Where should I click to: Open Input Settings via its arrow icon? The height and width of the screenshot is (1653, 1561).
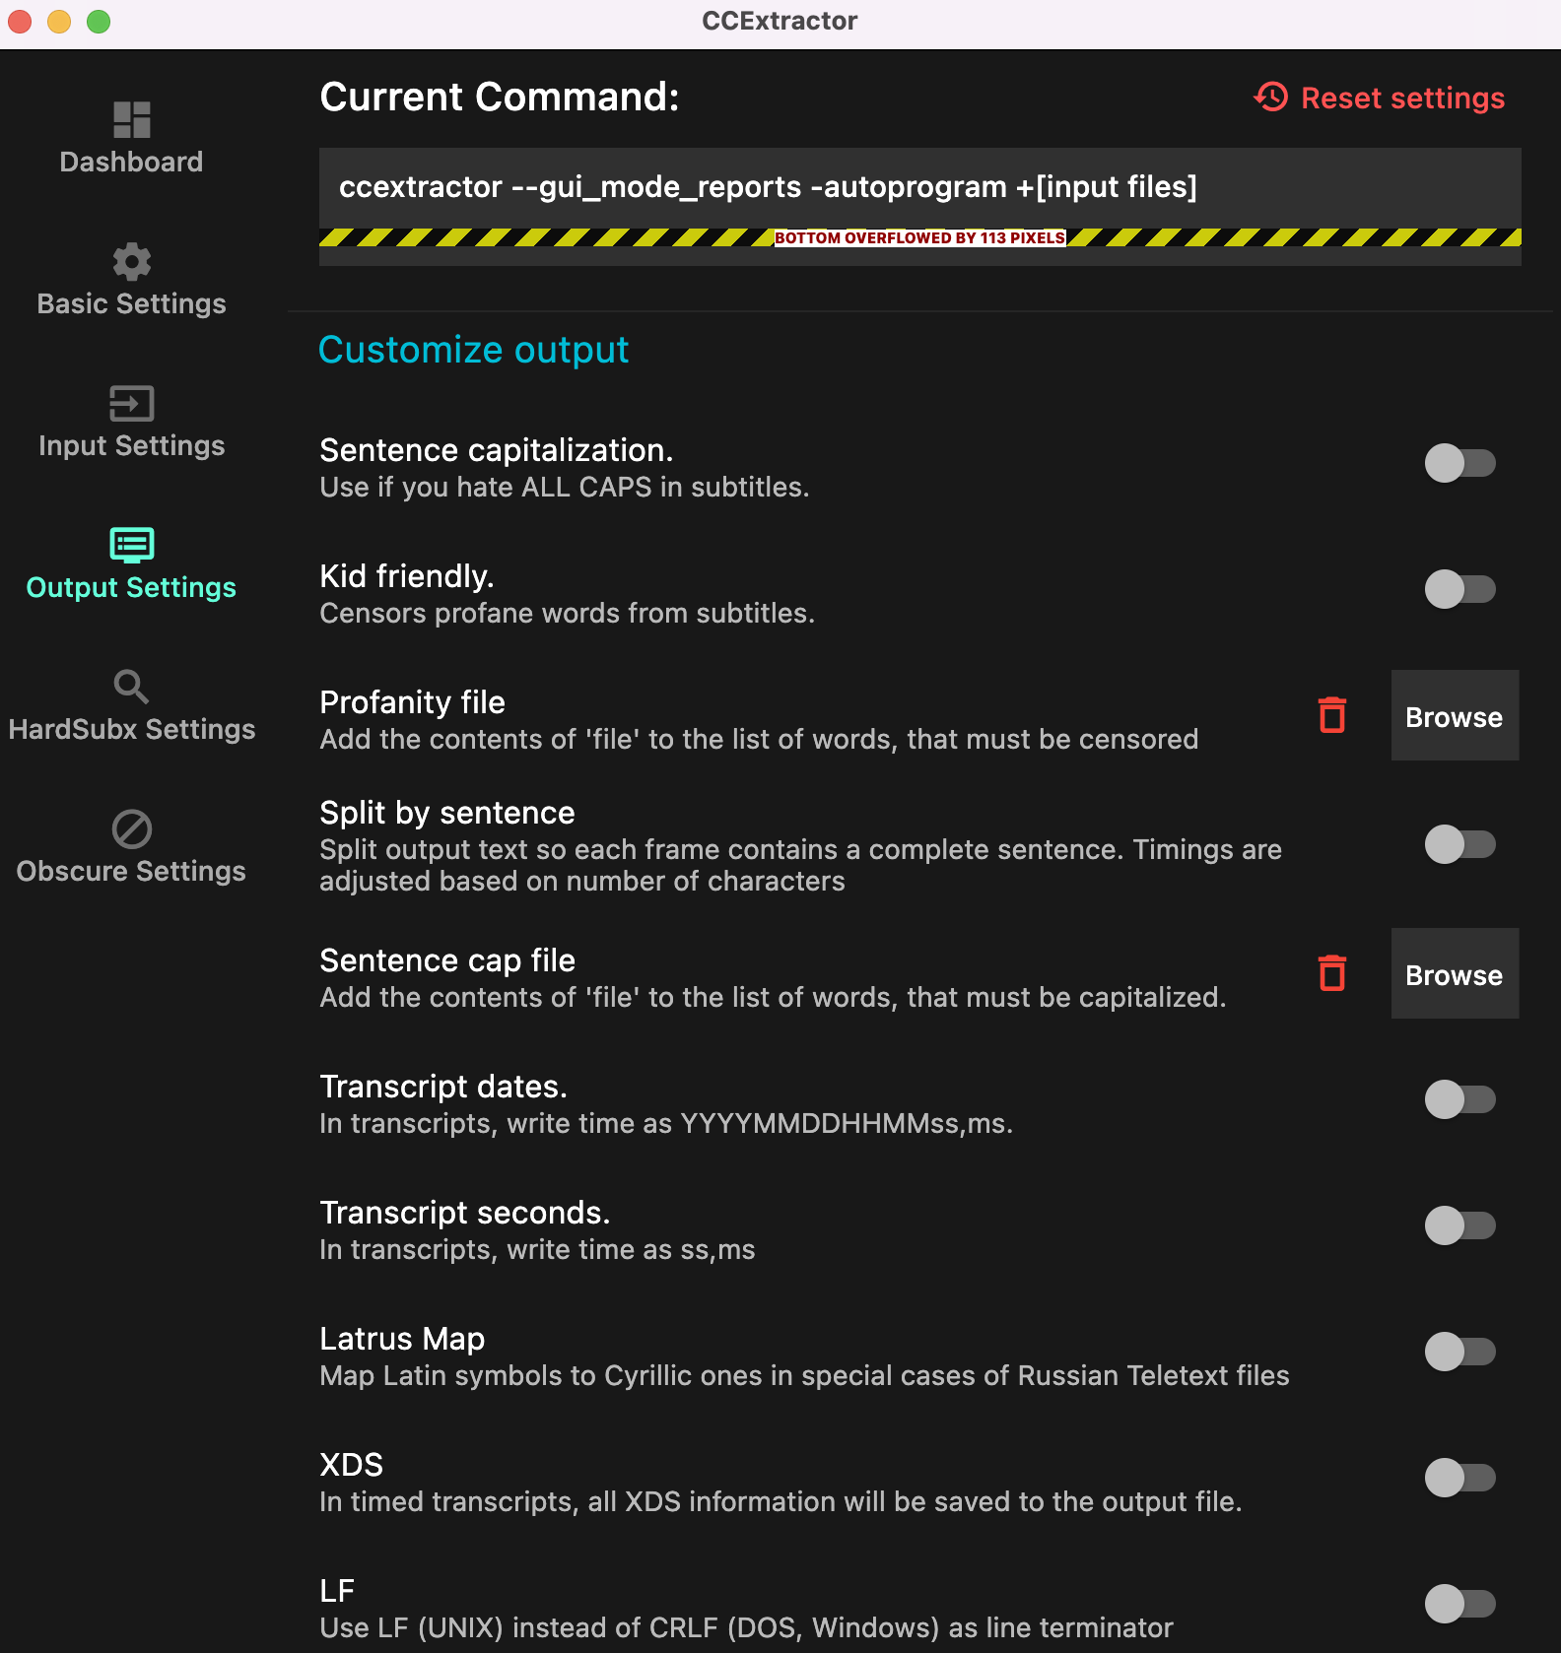(131, 403)
